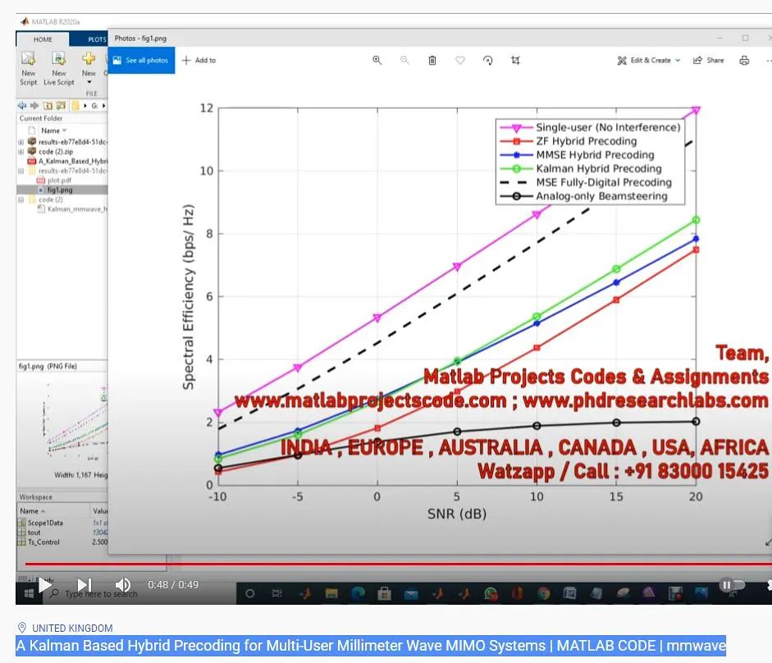Mute the video with speaker icon
Image resolution: width=772 pixels, height=663 pixels.
tap(122, 585)
